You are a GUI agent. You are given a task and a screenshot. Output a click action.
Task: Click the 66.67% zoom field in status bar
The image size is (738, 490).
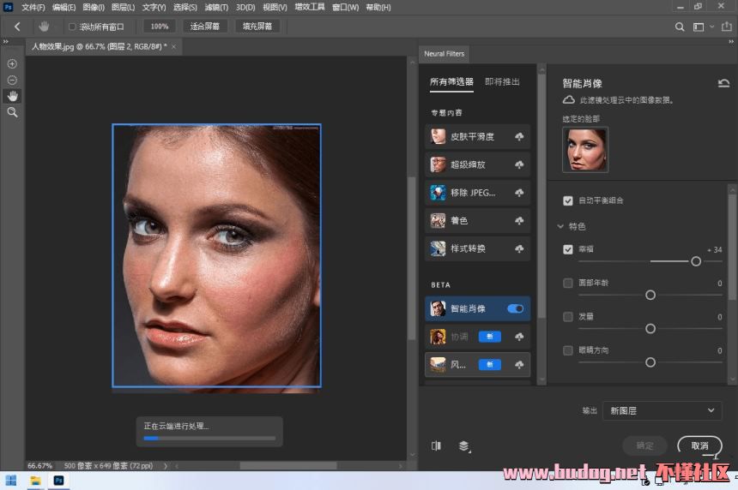pos(39,466)
